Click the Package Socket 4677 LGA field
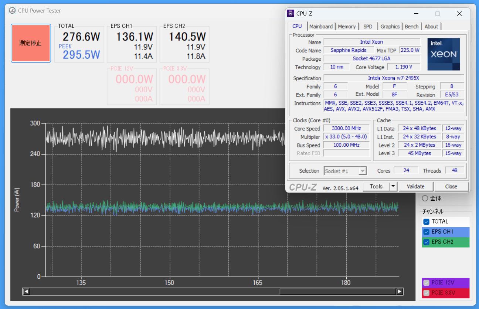Viewport: 479px width, 309px height. point(372,58)
